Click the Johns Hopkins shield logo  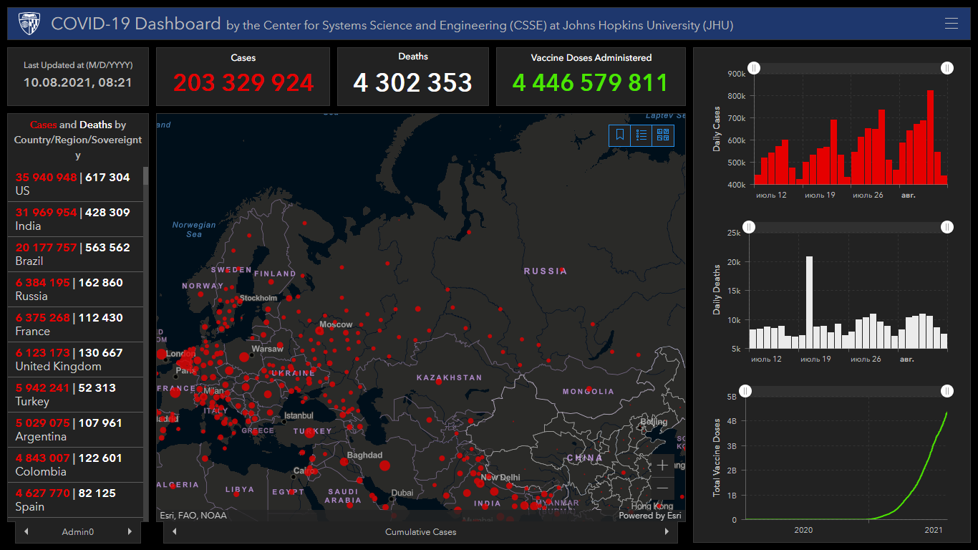pos(29,24)
